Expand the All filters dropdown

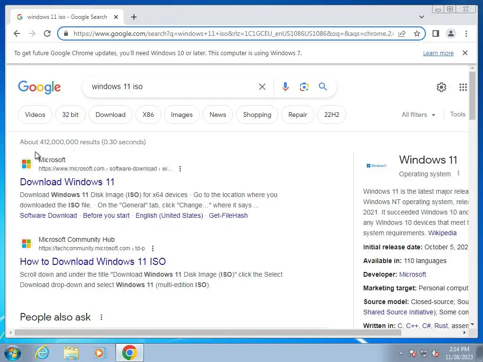click(x=418, y=115)
